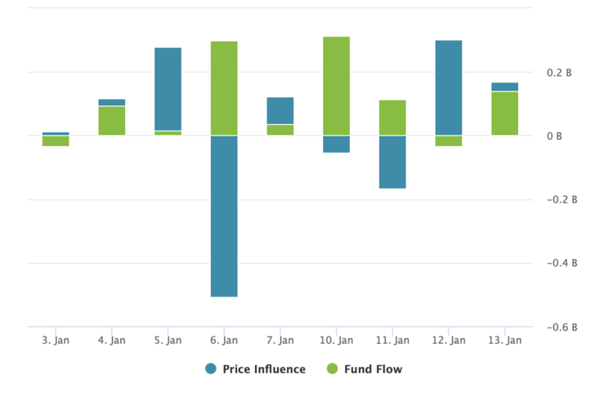The image size is (613, 397).
Task: Click the Price Influence legend circle
Action: [211, 369]
